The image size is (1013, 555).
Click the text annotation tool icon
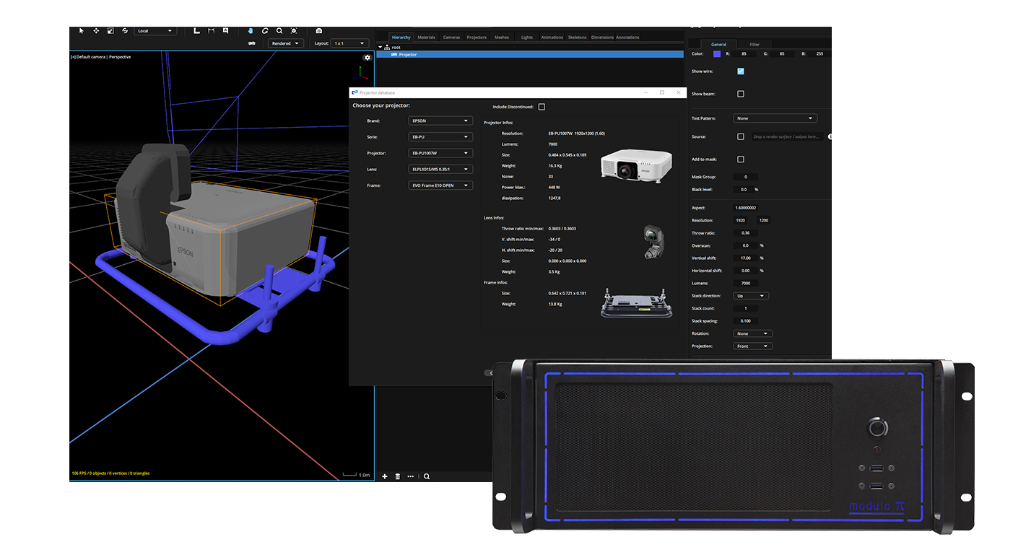pyautogui.click(x=225, y=31)
